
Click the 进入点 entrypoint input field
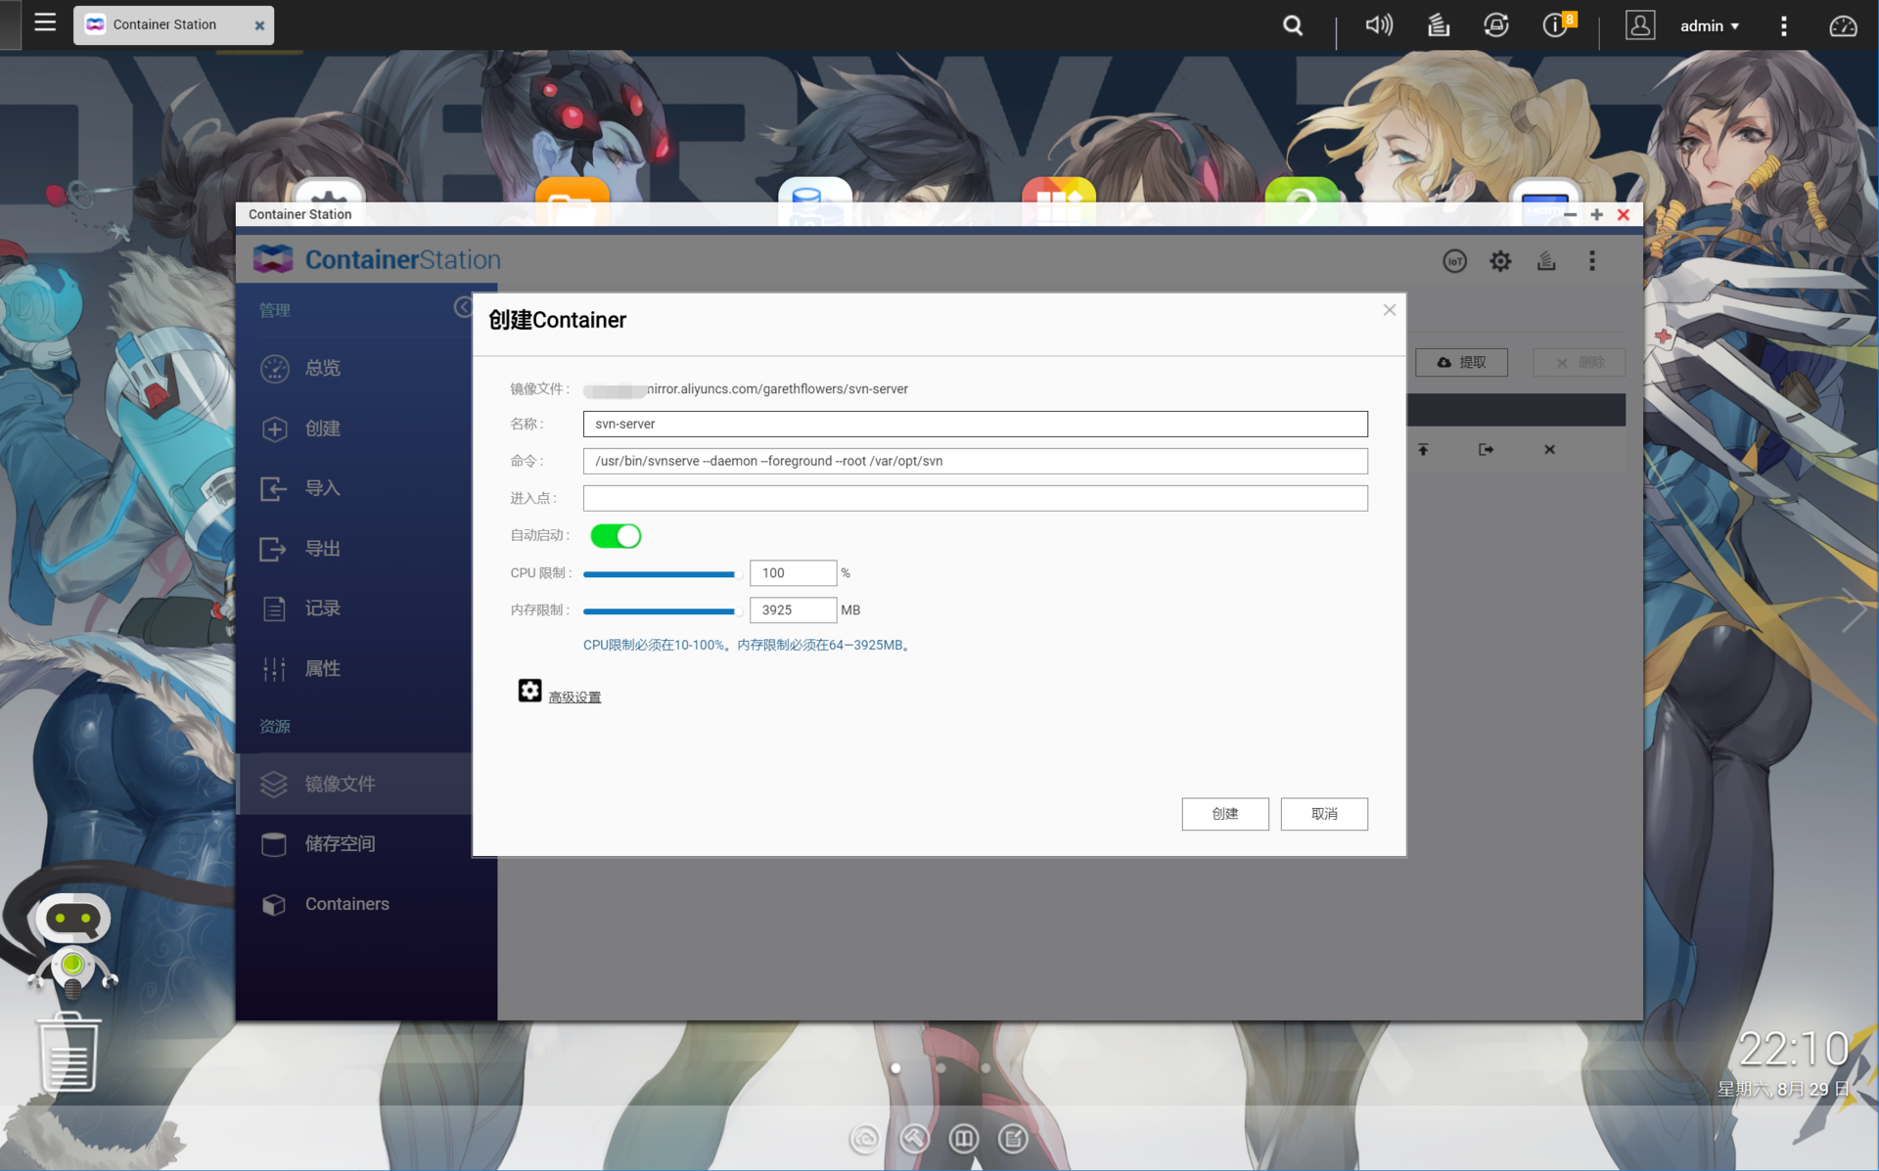(x=975, y=498)
